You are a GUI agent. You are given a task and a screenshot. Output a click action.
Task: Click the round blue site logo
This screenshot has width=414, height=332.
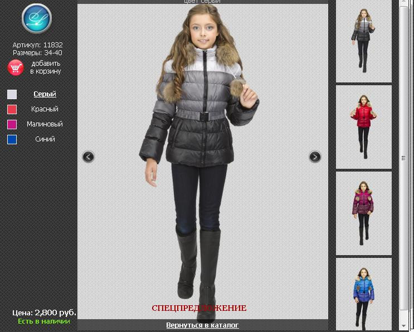[x=37, y=18]
